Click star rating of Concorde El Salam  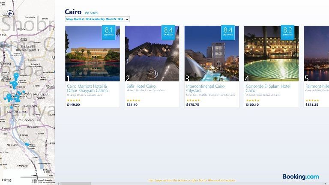[x=252, y=101]
